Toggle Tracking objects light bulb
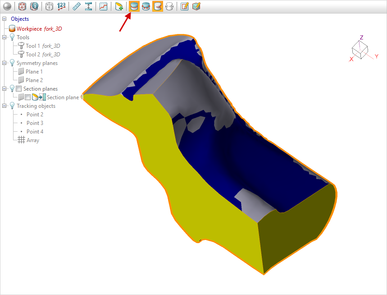 pyautogui.click(x=12, y=106)
